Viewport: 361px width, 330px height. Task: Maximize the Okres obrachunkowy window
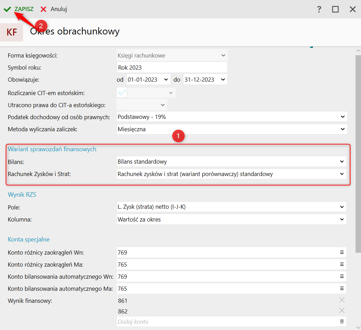(335, 9)
